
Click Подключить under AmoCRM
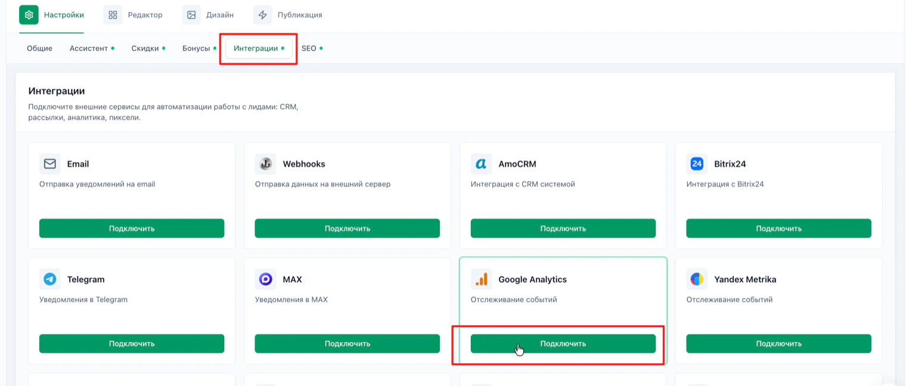[563, 228]
